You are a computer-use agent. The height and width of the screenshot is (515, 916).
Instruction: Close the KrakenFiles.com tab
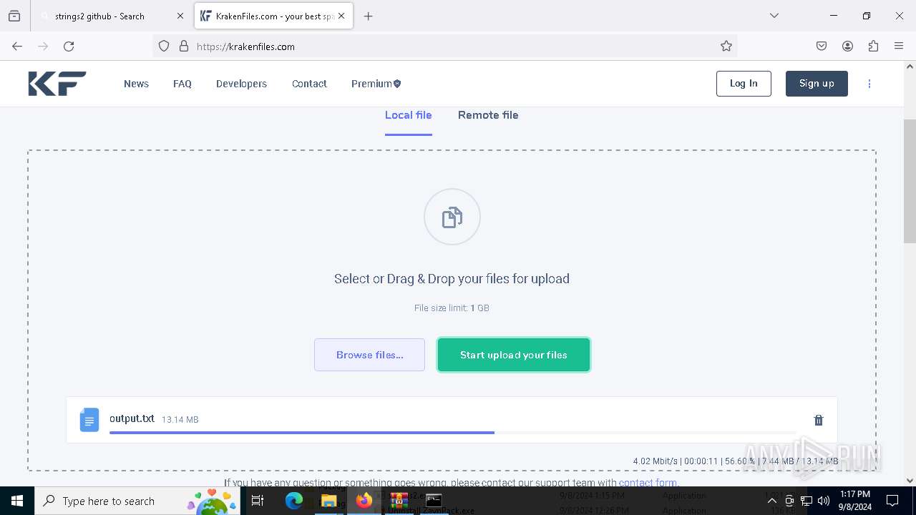341,16
